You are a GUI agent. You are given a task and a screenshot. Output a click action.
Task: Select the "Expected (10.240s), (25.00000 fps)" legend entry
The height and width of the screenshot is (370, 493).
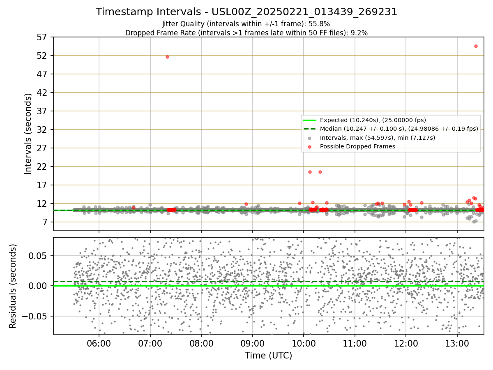(x=373, y=120)
